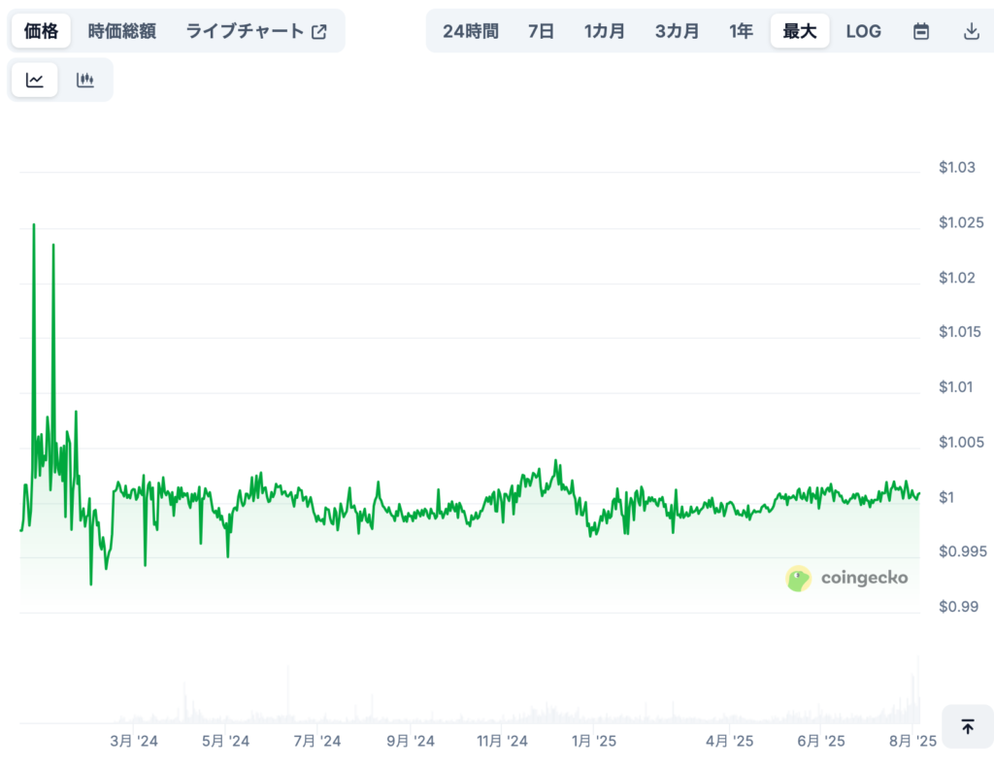Switch to the line chart view icon
Image resolution: width=994 pixels, height=767 pixels.
pos(35,80)
